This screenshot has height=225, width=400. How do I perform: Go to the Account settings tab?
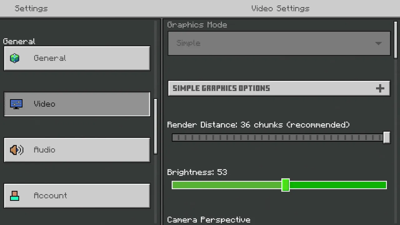[x=77, y=196]
